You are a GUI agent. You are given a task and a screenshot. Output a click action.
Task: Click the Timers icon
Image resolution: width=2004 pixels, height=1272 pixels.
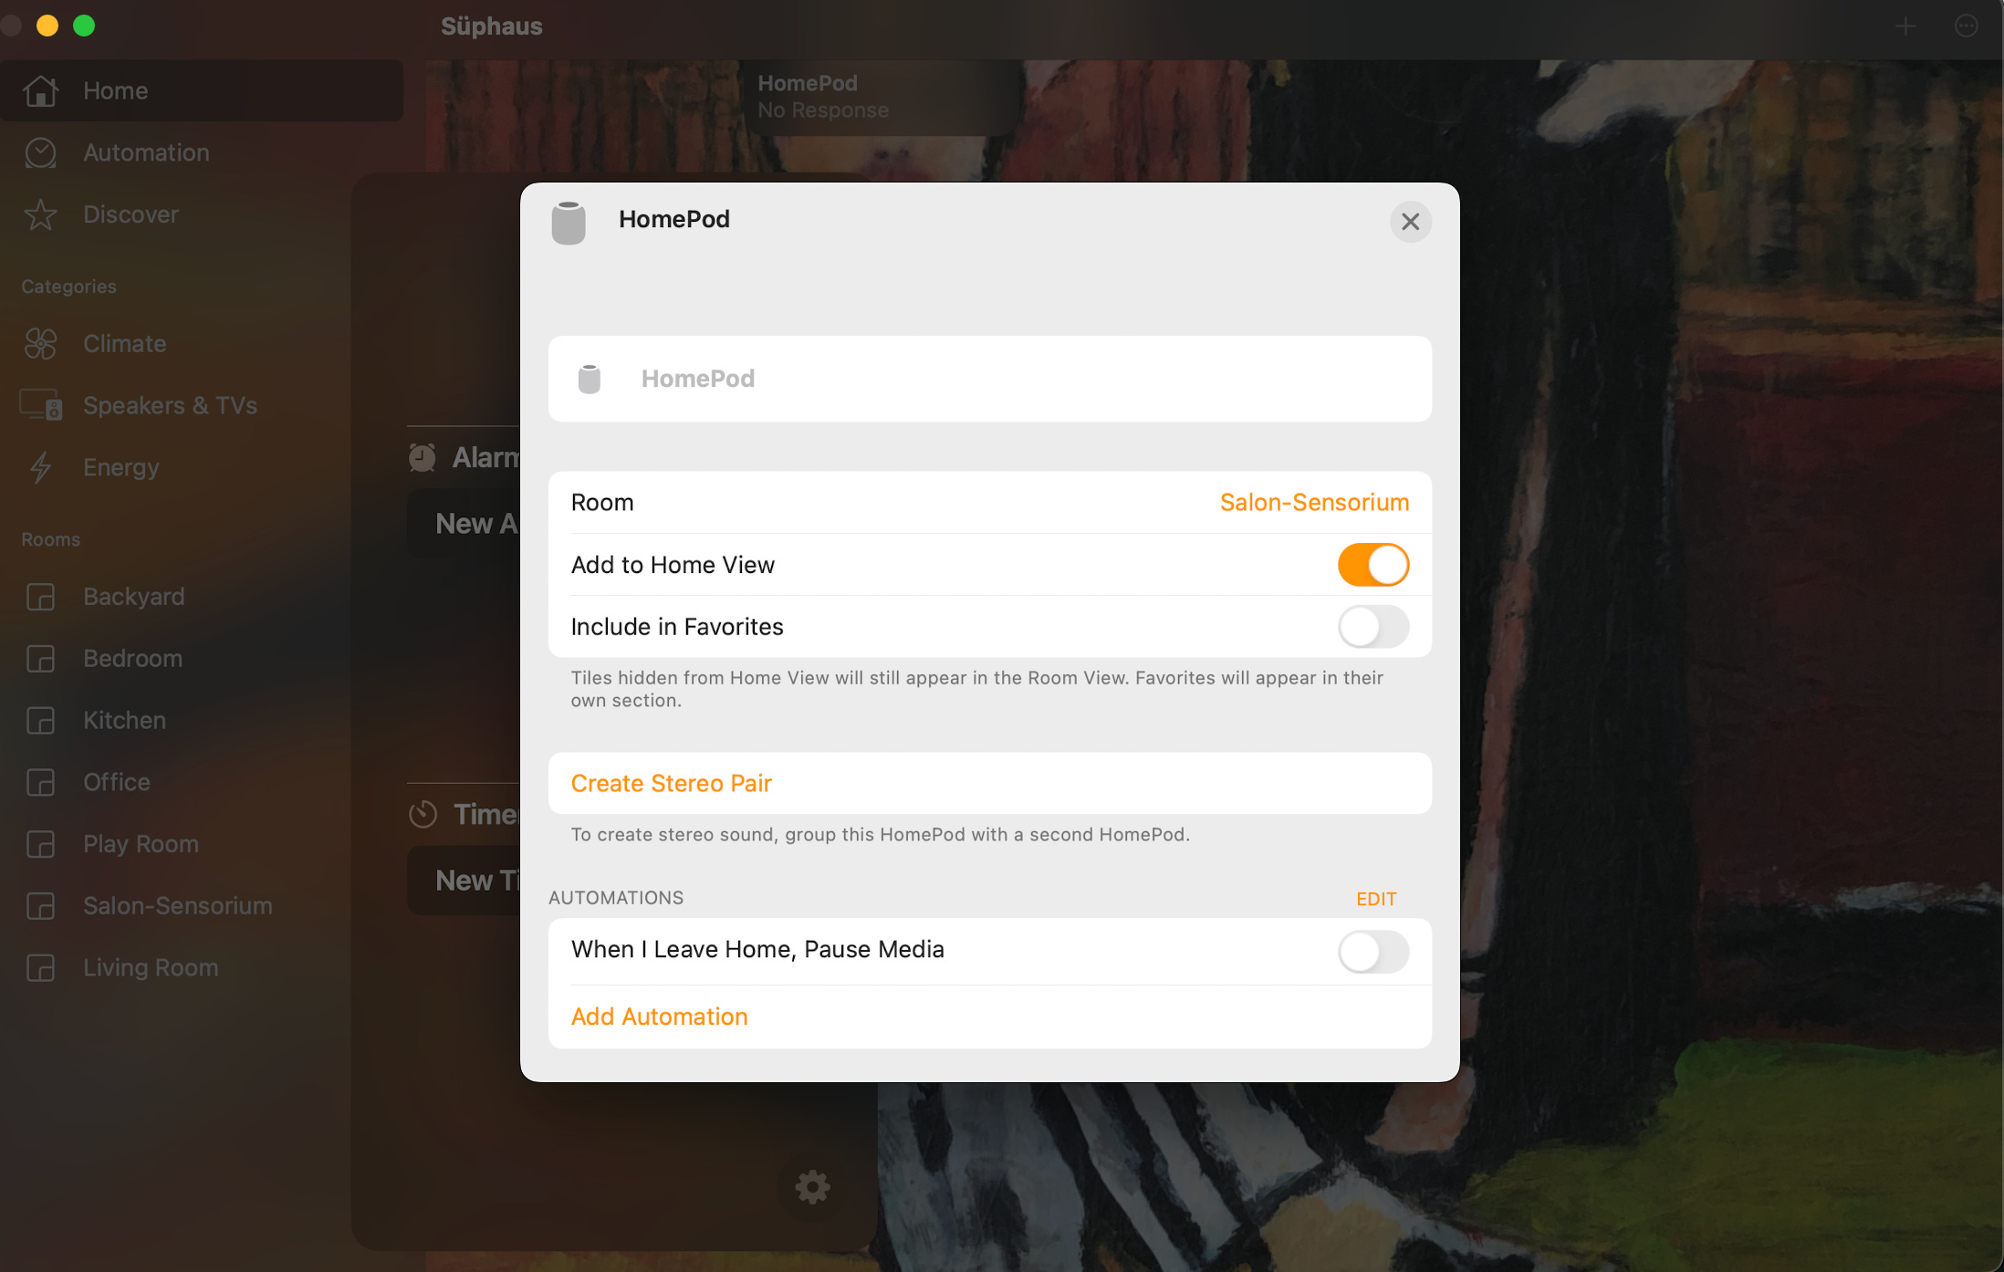(423, 814)
